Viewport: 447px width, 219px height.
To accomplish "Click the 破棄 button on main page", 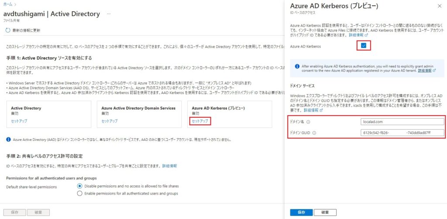I will 38,212.
